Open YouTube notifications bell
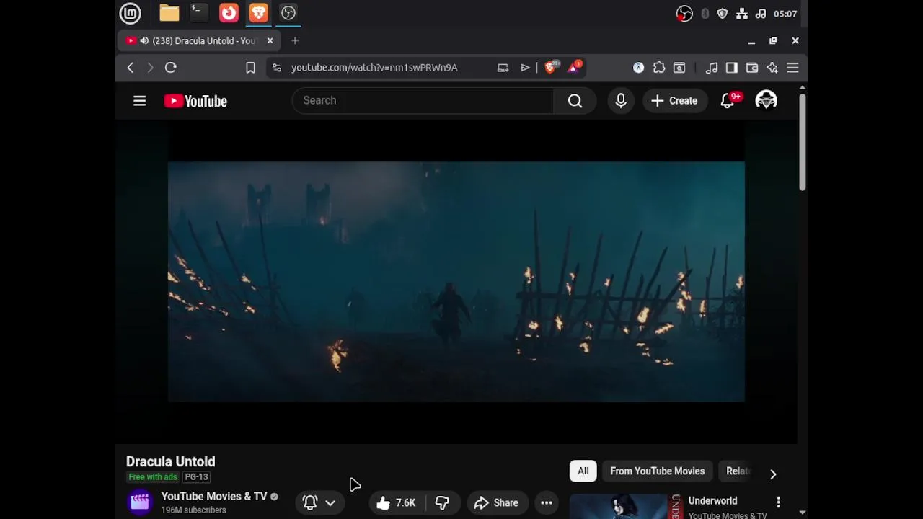Screen dimensions: 923x519 (x=728, y=101)
